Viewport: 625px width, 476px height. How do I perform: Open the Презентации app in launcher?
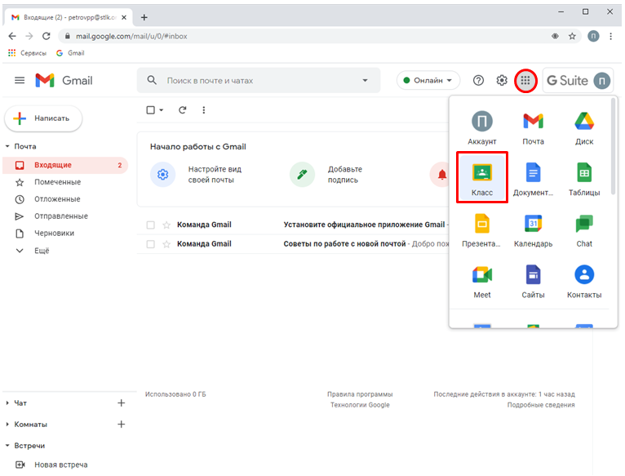pyautogui.click(x=482, y=230)
